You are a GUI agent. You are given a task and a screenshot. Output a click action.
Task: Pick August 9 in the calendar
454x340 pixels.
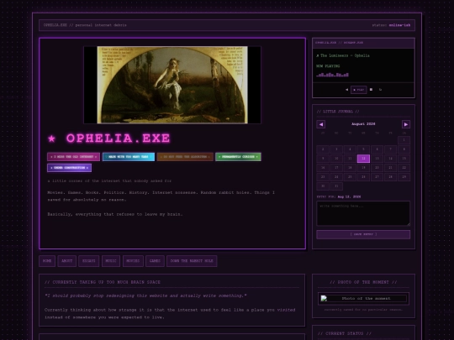coord(323,159)
